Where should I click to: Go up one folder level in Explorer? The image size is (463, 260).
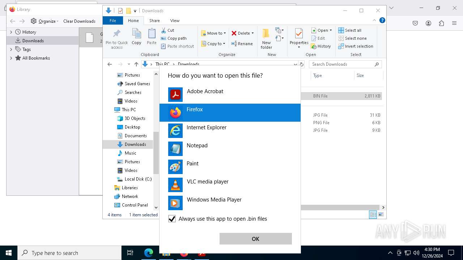pyautogui.click(x=136, y=64)
